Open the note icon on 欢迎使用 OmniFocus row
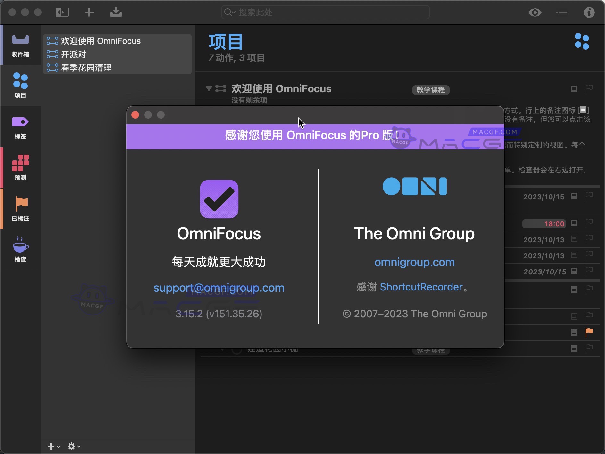 [x=574, y=89]
